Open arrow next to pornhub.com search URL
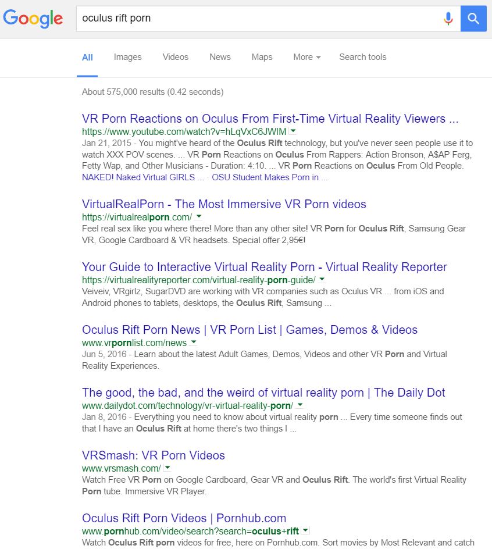This screenshot has width=492, height=549. (305, 530)
